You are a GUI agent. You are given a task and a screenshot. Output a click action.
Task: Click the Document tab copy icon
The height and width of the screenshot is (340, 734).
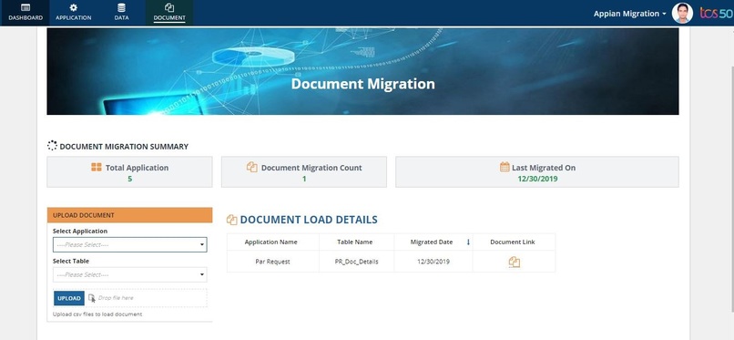click(169, 7)
